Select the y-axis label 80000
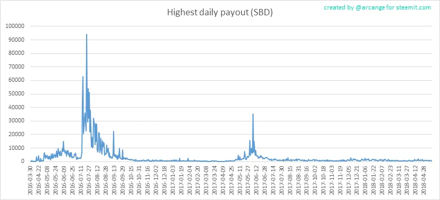The height and width of the screenshot is (200, 440). point(17,53)
